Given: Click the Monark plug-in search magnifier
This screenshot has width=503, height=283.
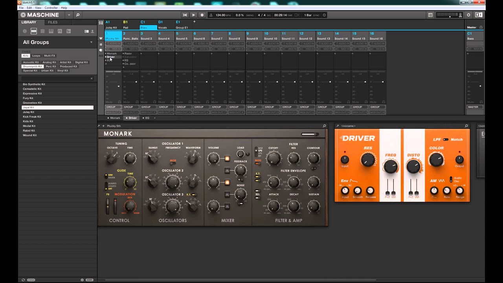Looking at the screenshot, I should (x=324, y=126).
